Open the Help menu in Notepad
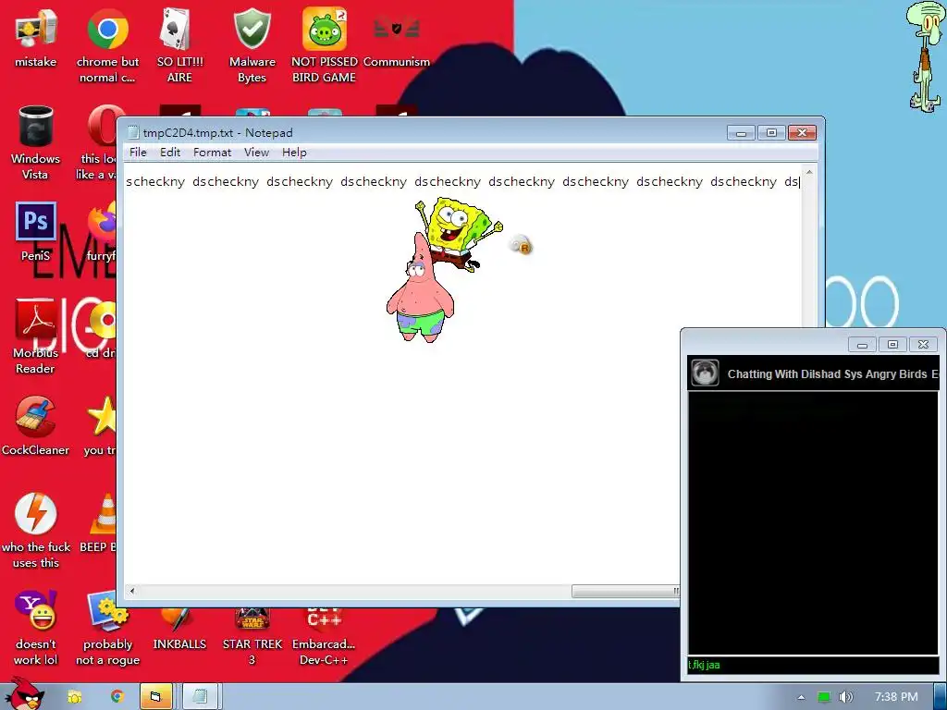The image size is (947, 710). coord(294,153)
